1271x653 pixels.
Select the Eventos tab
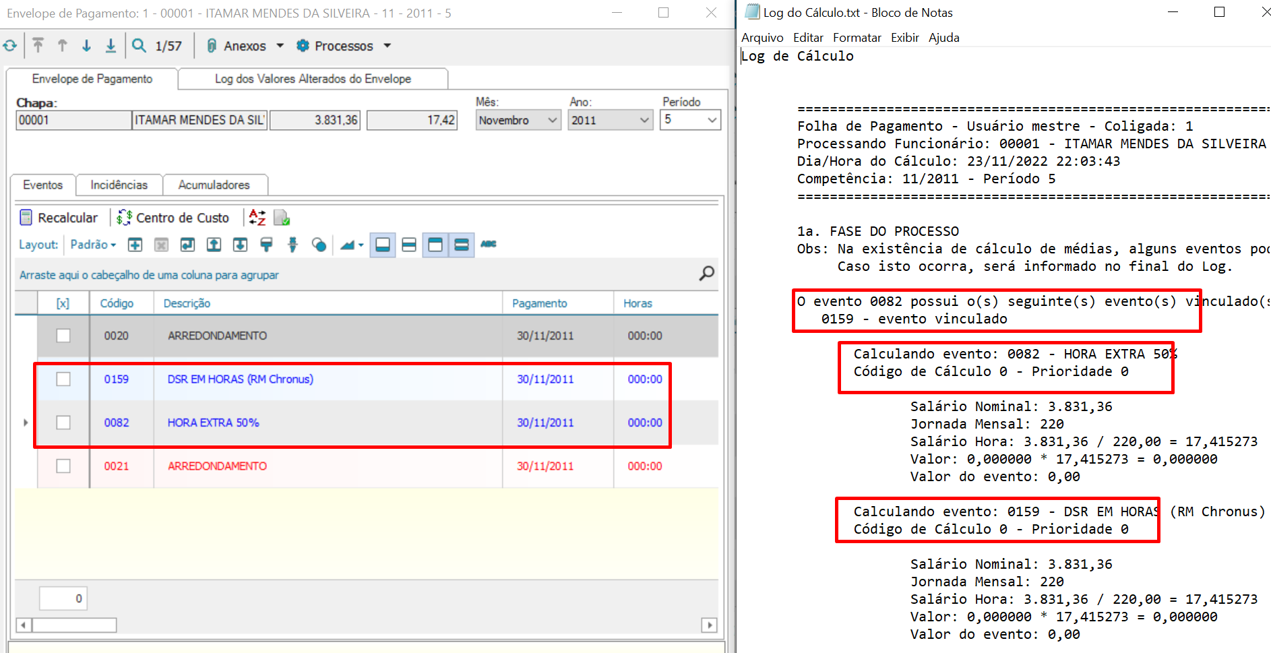click(x=42, y=185)
